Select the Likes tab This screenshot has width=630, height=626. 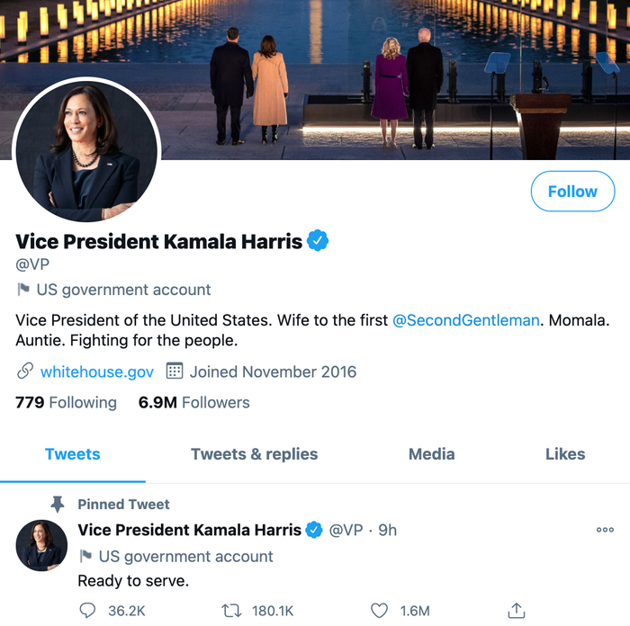[x=565, y=454]
